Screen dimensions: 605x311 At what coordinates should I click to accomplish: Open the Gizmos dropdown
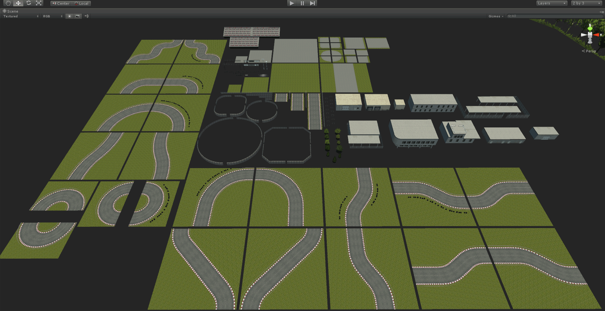(495, 16)
